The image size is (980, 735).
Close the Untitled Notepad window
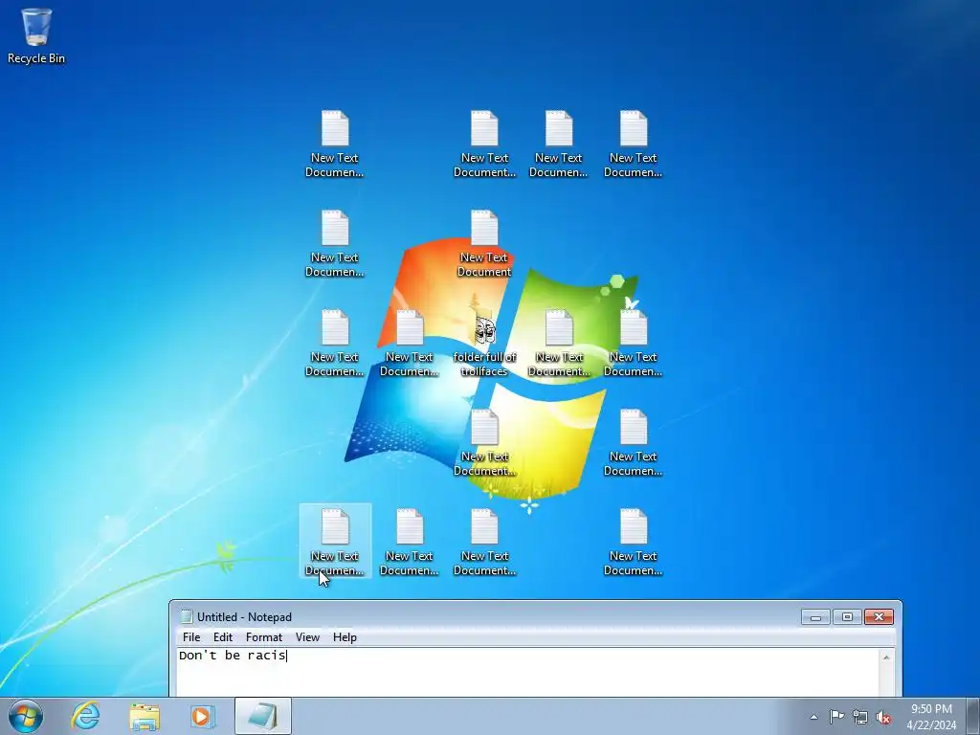point(879,617)
